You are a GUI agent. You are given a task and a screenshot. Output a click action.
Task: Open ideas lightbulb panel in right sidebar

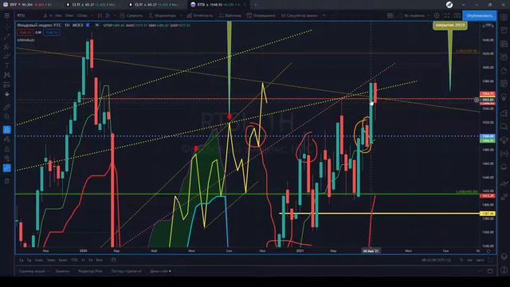(x=504, y=97)
